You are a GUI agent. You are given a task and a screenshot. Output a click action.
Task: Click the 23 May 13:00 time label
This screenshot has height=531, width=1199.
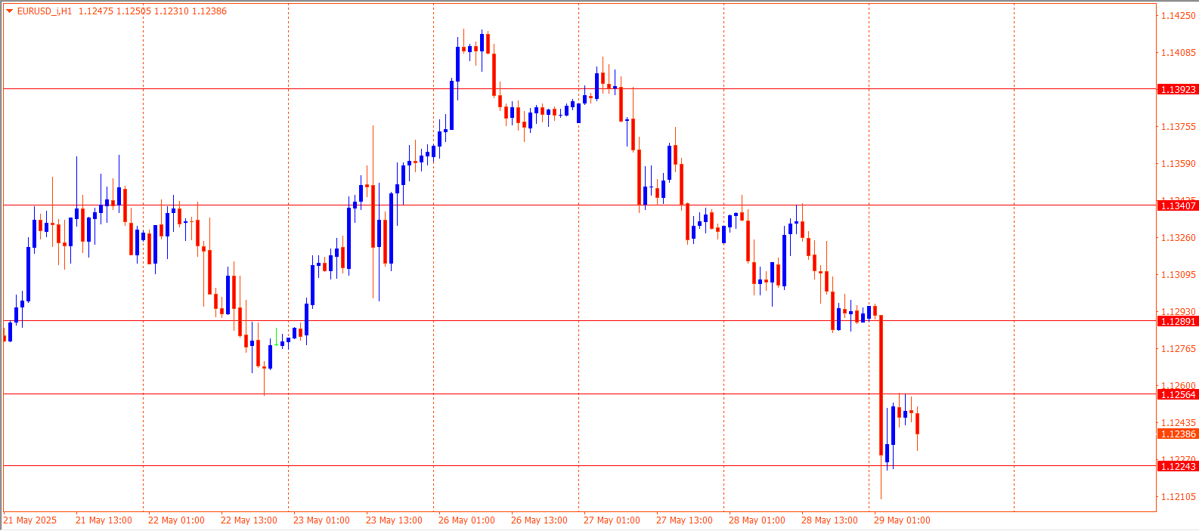coord(394,520)
